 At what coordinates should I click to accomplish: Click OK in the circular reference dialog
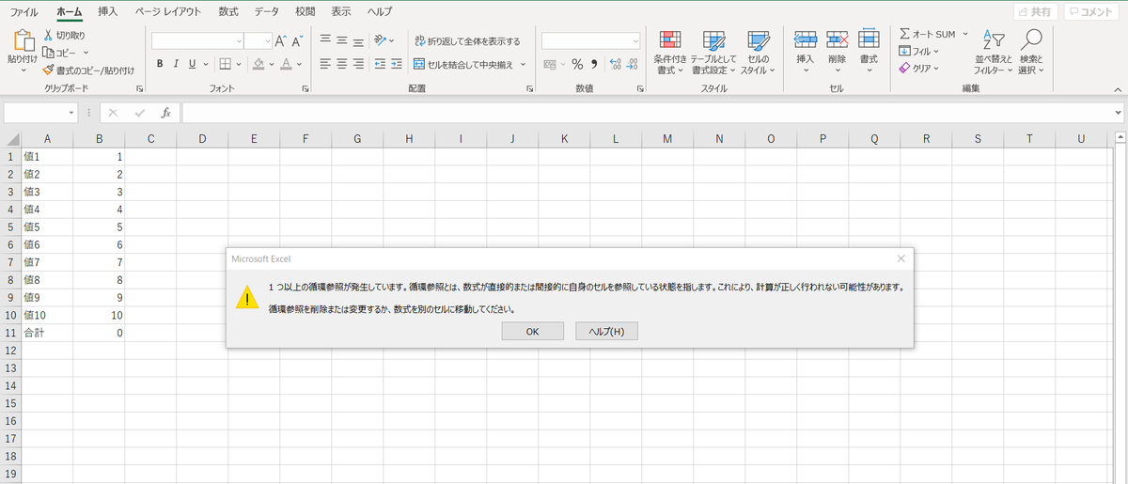[x=532, y=331]
